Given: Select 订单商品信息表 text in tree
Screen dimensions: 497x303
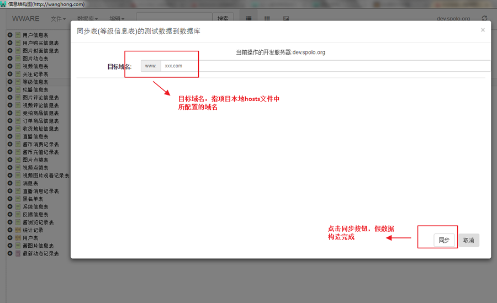Looking at the screenshot, I should click(40, 121).
